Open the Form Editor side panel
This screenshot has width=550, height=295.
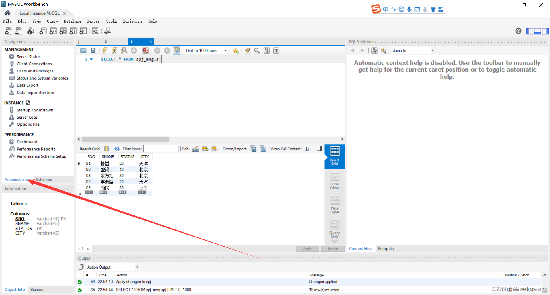click(x=335, y=180)
